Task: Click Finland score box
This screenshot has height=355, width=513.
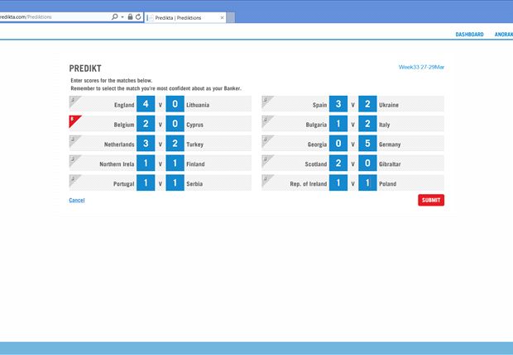Action: click(x=175, y=163)
